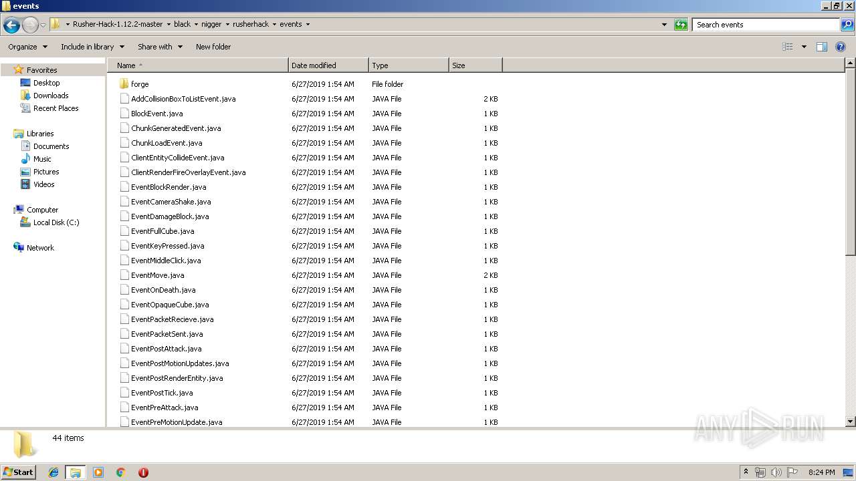Click the search magnifier icon
The width and height of the screenshot is (856, 481).
click(847, 25)
